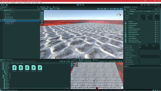The image size is (161, 91).
Task: Toggle NetworkAnimator enabled checkbox
Action: pos(128,33)
